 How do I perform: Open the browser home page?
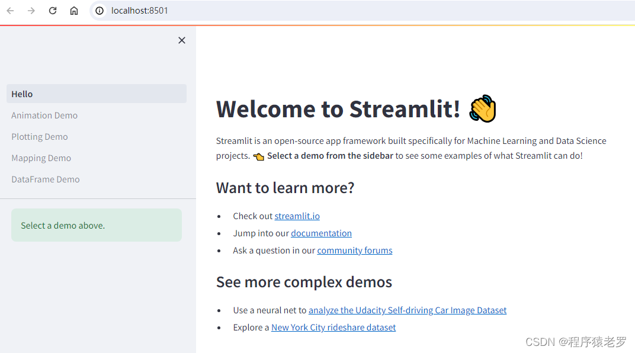point(73,10)
